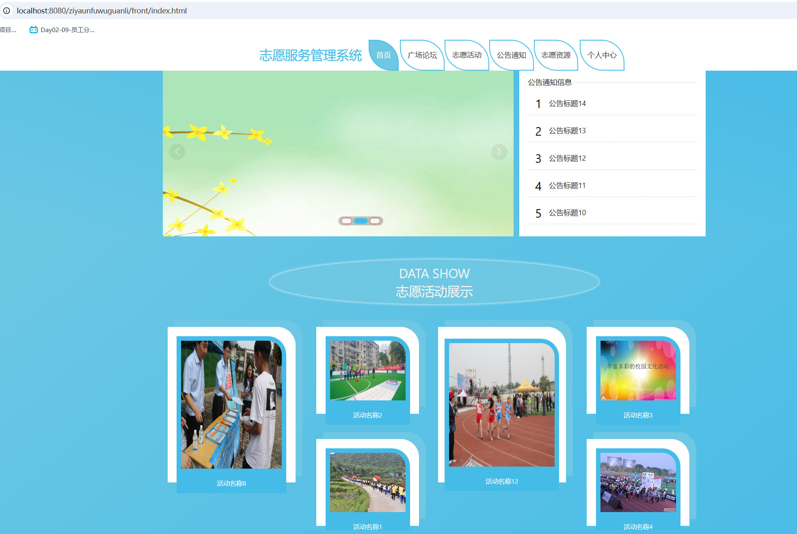Screen dimensions: 797x534
Task: Go to the 广场论坛 tab
Action: point(422,55)
